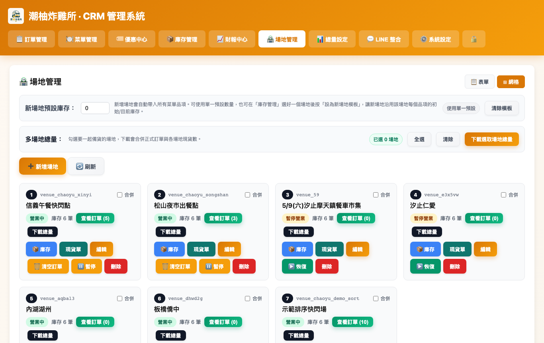Pause (暫停) the 信義午餐快閃點 venue
544x343 pixels.
[86, 266]
